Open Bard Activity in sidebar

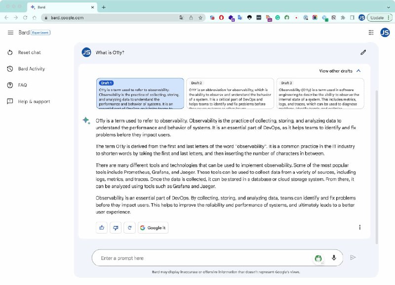[31, 69]
